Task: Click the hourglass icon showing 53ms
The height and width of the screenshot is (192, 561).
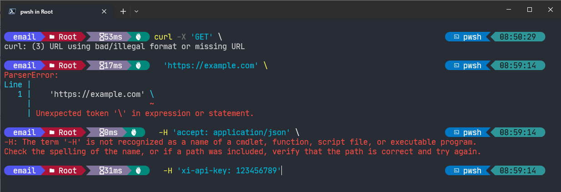Action: coord(102,37)
